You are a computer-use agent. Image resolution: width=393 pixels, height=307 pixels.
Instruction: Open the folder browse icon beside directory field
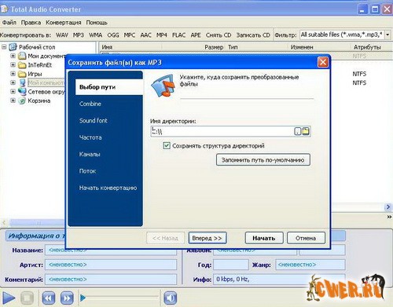click(x=306, y=131)
